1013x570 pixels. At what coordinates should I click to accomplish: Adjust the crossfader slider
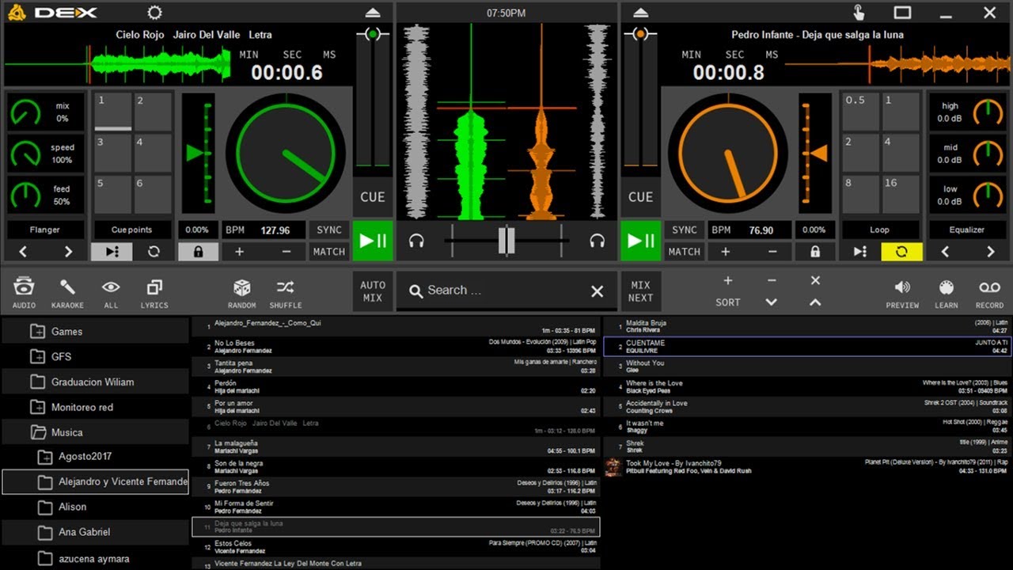pos(506,241)
